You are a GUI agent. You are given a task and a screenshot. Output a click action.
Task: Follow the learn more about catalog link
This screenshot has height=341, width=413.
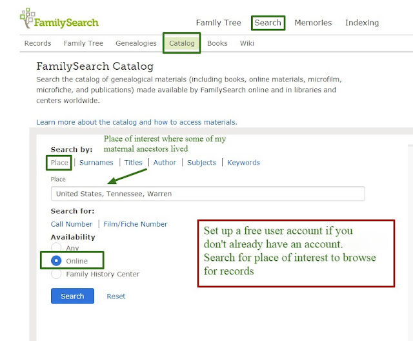[137, 122]
